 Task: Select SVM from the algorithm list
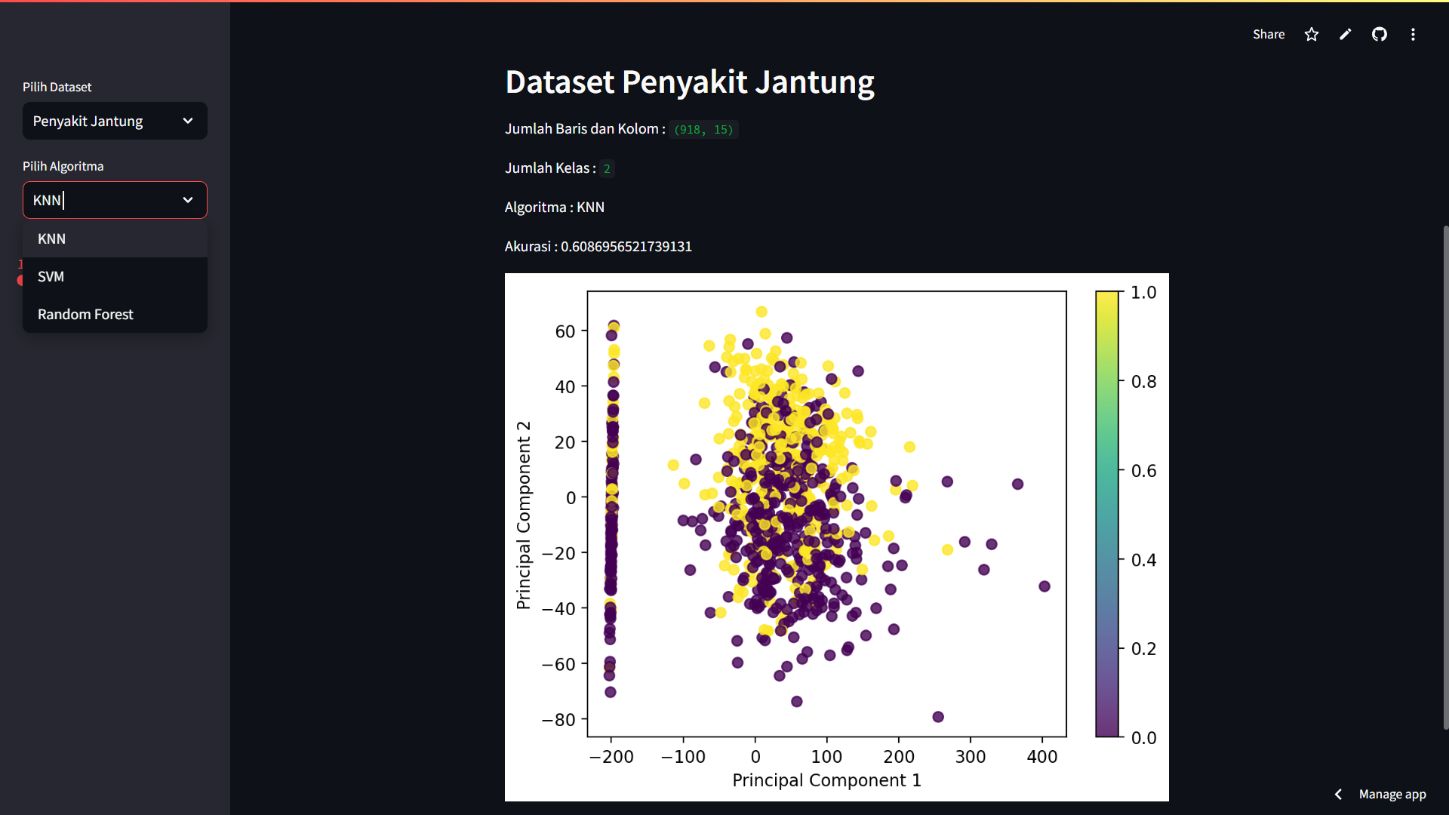click(115, 276)
